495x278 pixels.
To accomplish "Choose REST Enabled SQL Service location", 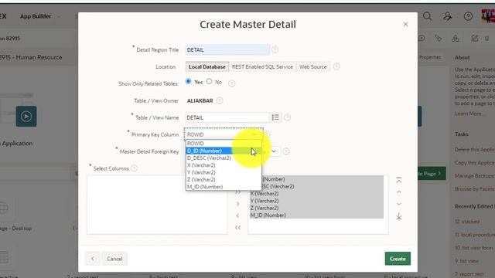I will pyautogui.click(x=262, y=67).
